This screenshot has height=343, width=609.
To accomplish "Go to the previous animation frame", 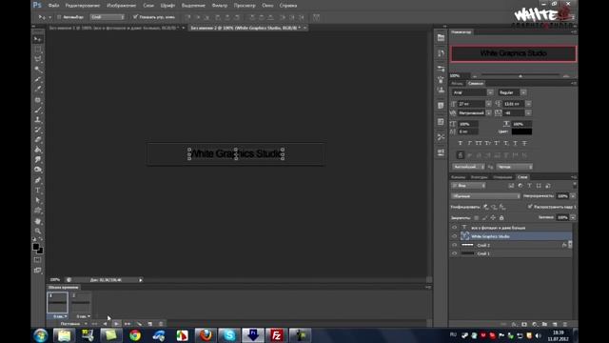I will coord(106,324).
